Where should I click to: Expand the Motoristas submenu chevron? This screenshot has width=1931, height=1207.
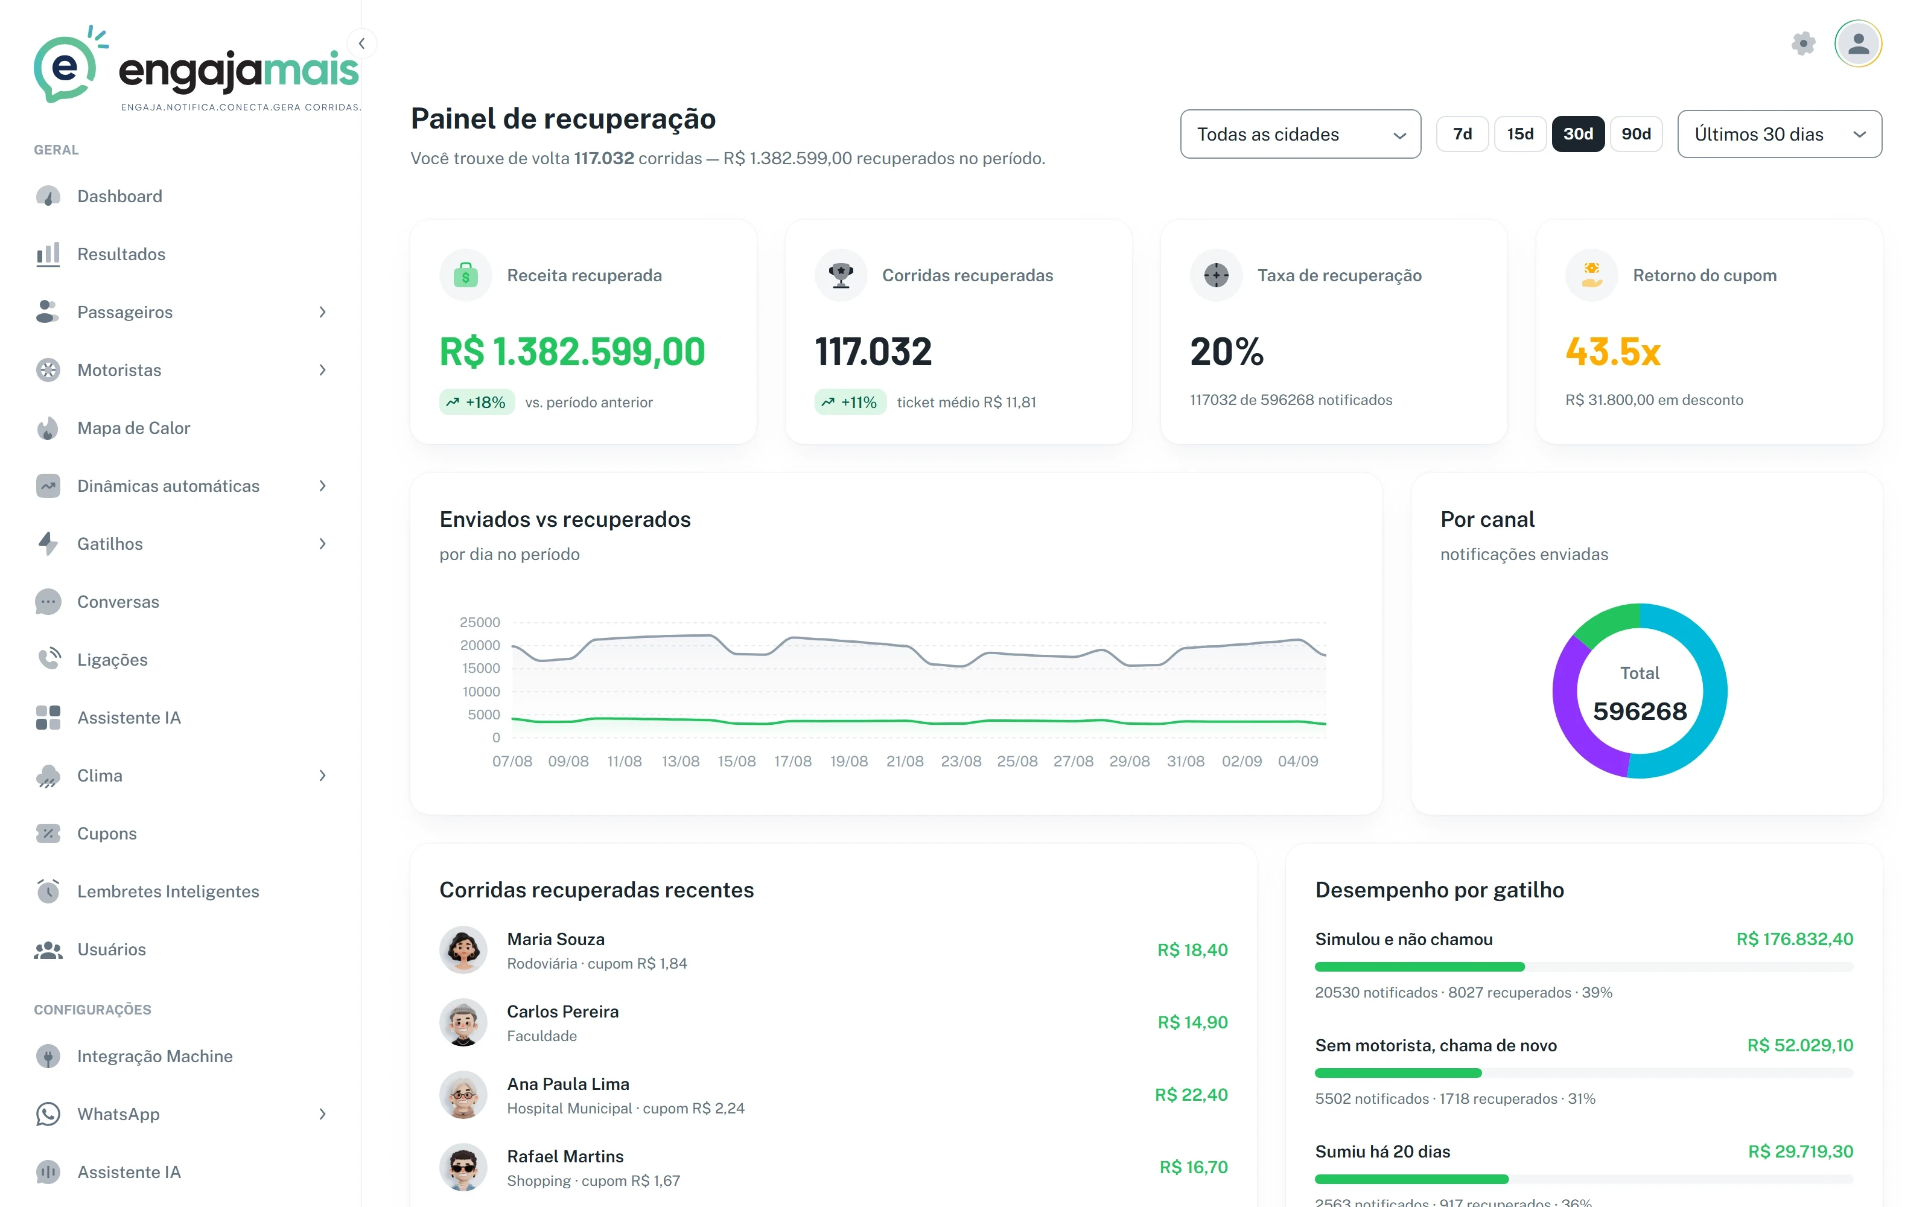322,371
